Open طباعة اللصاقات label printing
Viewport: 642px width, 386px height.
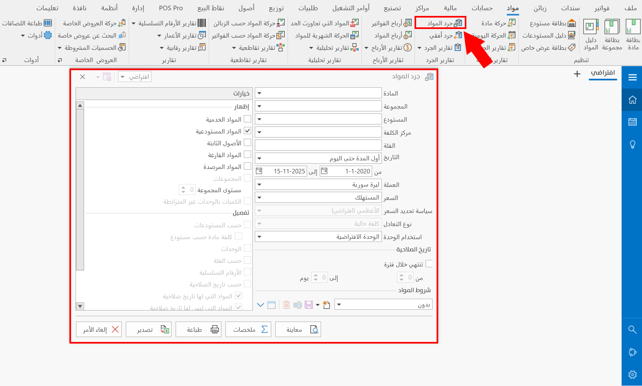(27, 23)
